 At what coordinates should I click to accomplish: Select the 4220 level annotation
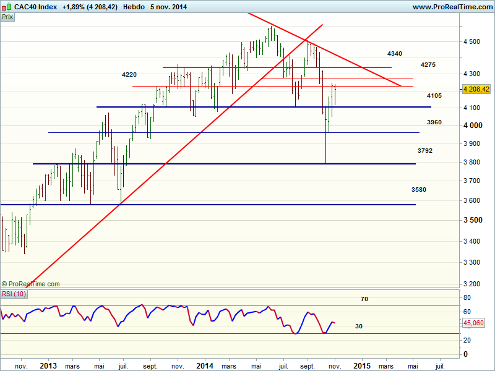coord(129,74)
